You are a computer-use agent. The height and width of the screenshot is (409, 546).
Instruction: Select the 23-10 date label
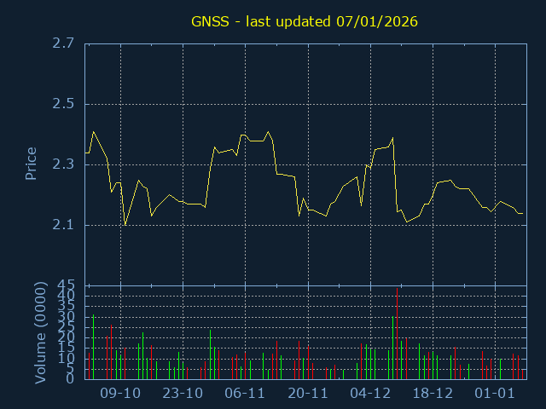[x=183, y=393]
